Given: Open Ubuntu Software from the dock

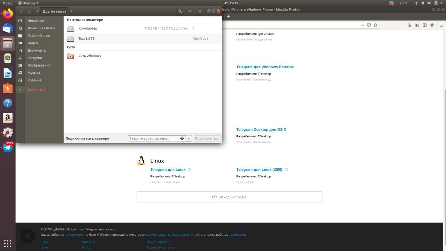Looking at the screenshot, I should [8, 88].
